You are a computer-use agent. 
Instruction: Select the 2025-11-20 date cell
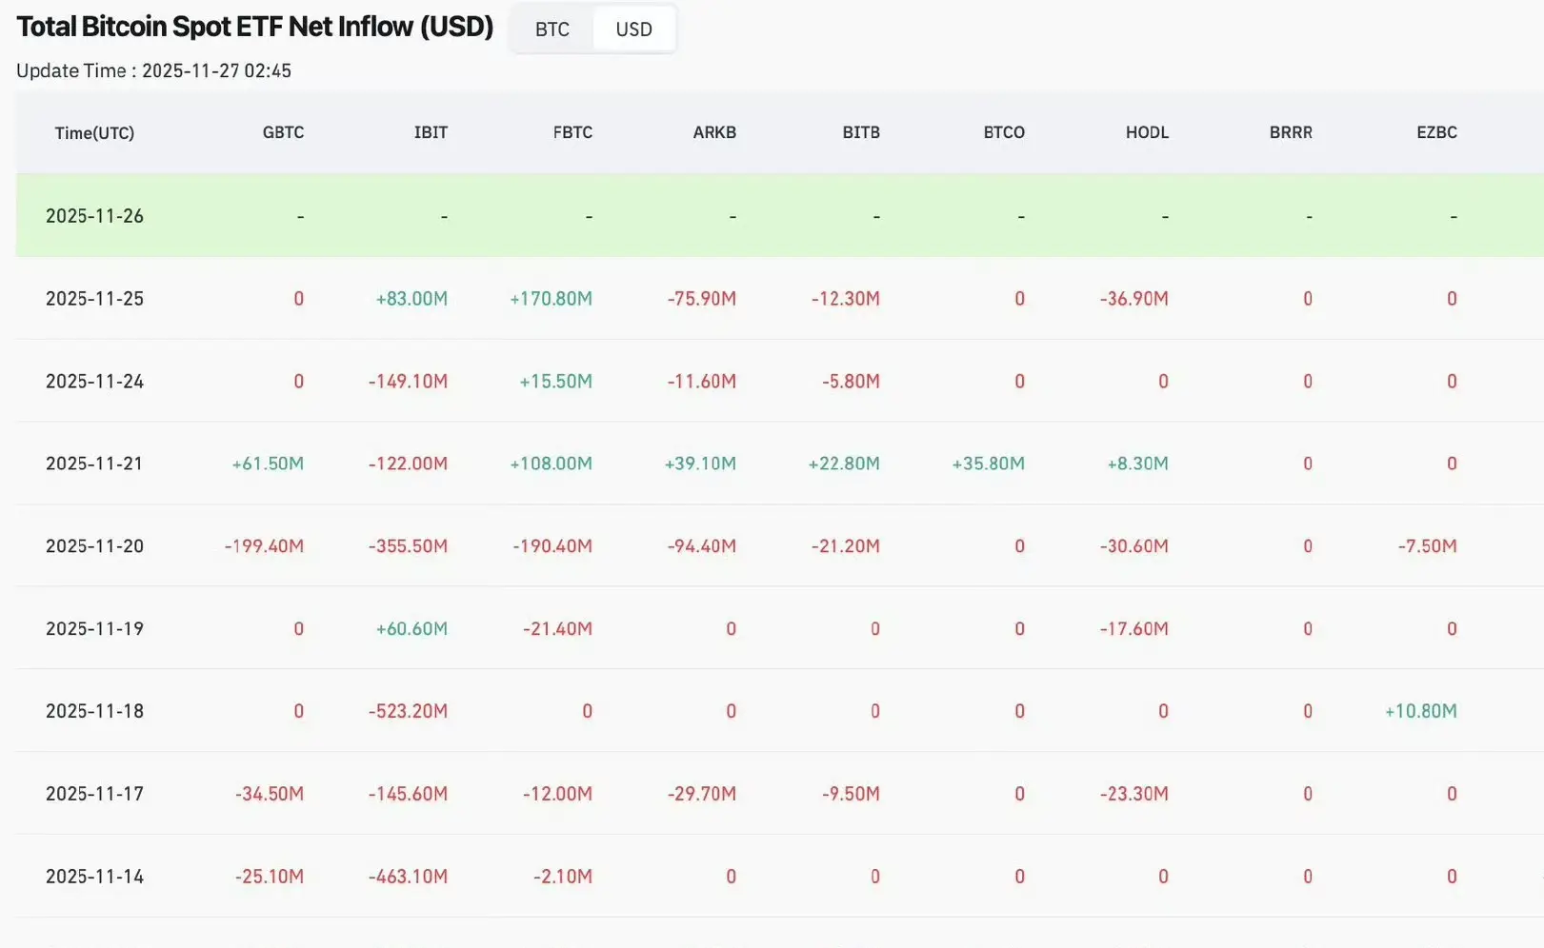pos(94,546)
